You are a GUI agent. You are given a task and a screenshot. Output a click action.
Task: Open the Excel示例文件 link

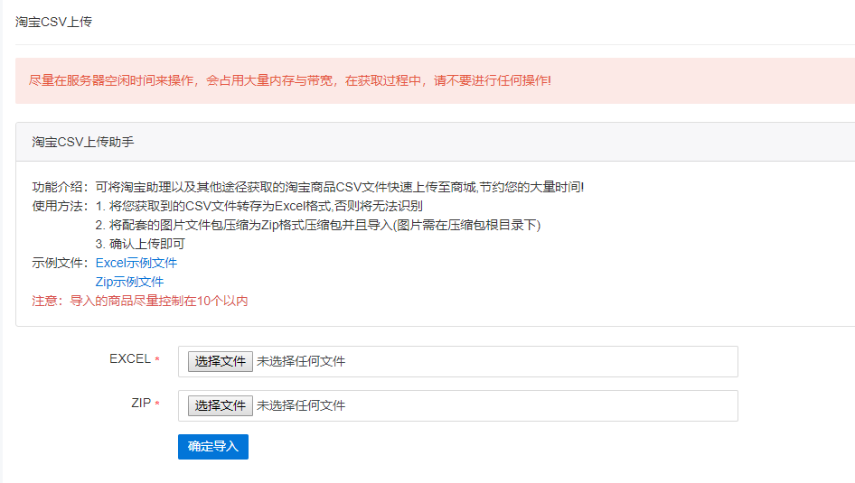point(136,263)
